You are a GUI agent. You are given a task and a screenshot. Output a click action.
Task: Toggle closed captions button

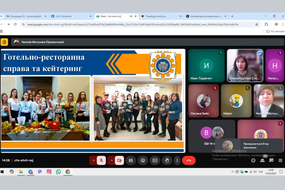tap(130, 160)
